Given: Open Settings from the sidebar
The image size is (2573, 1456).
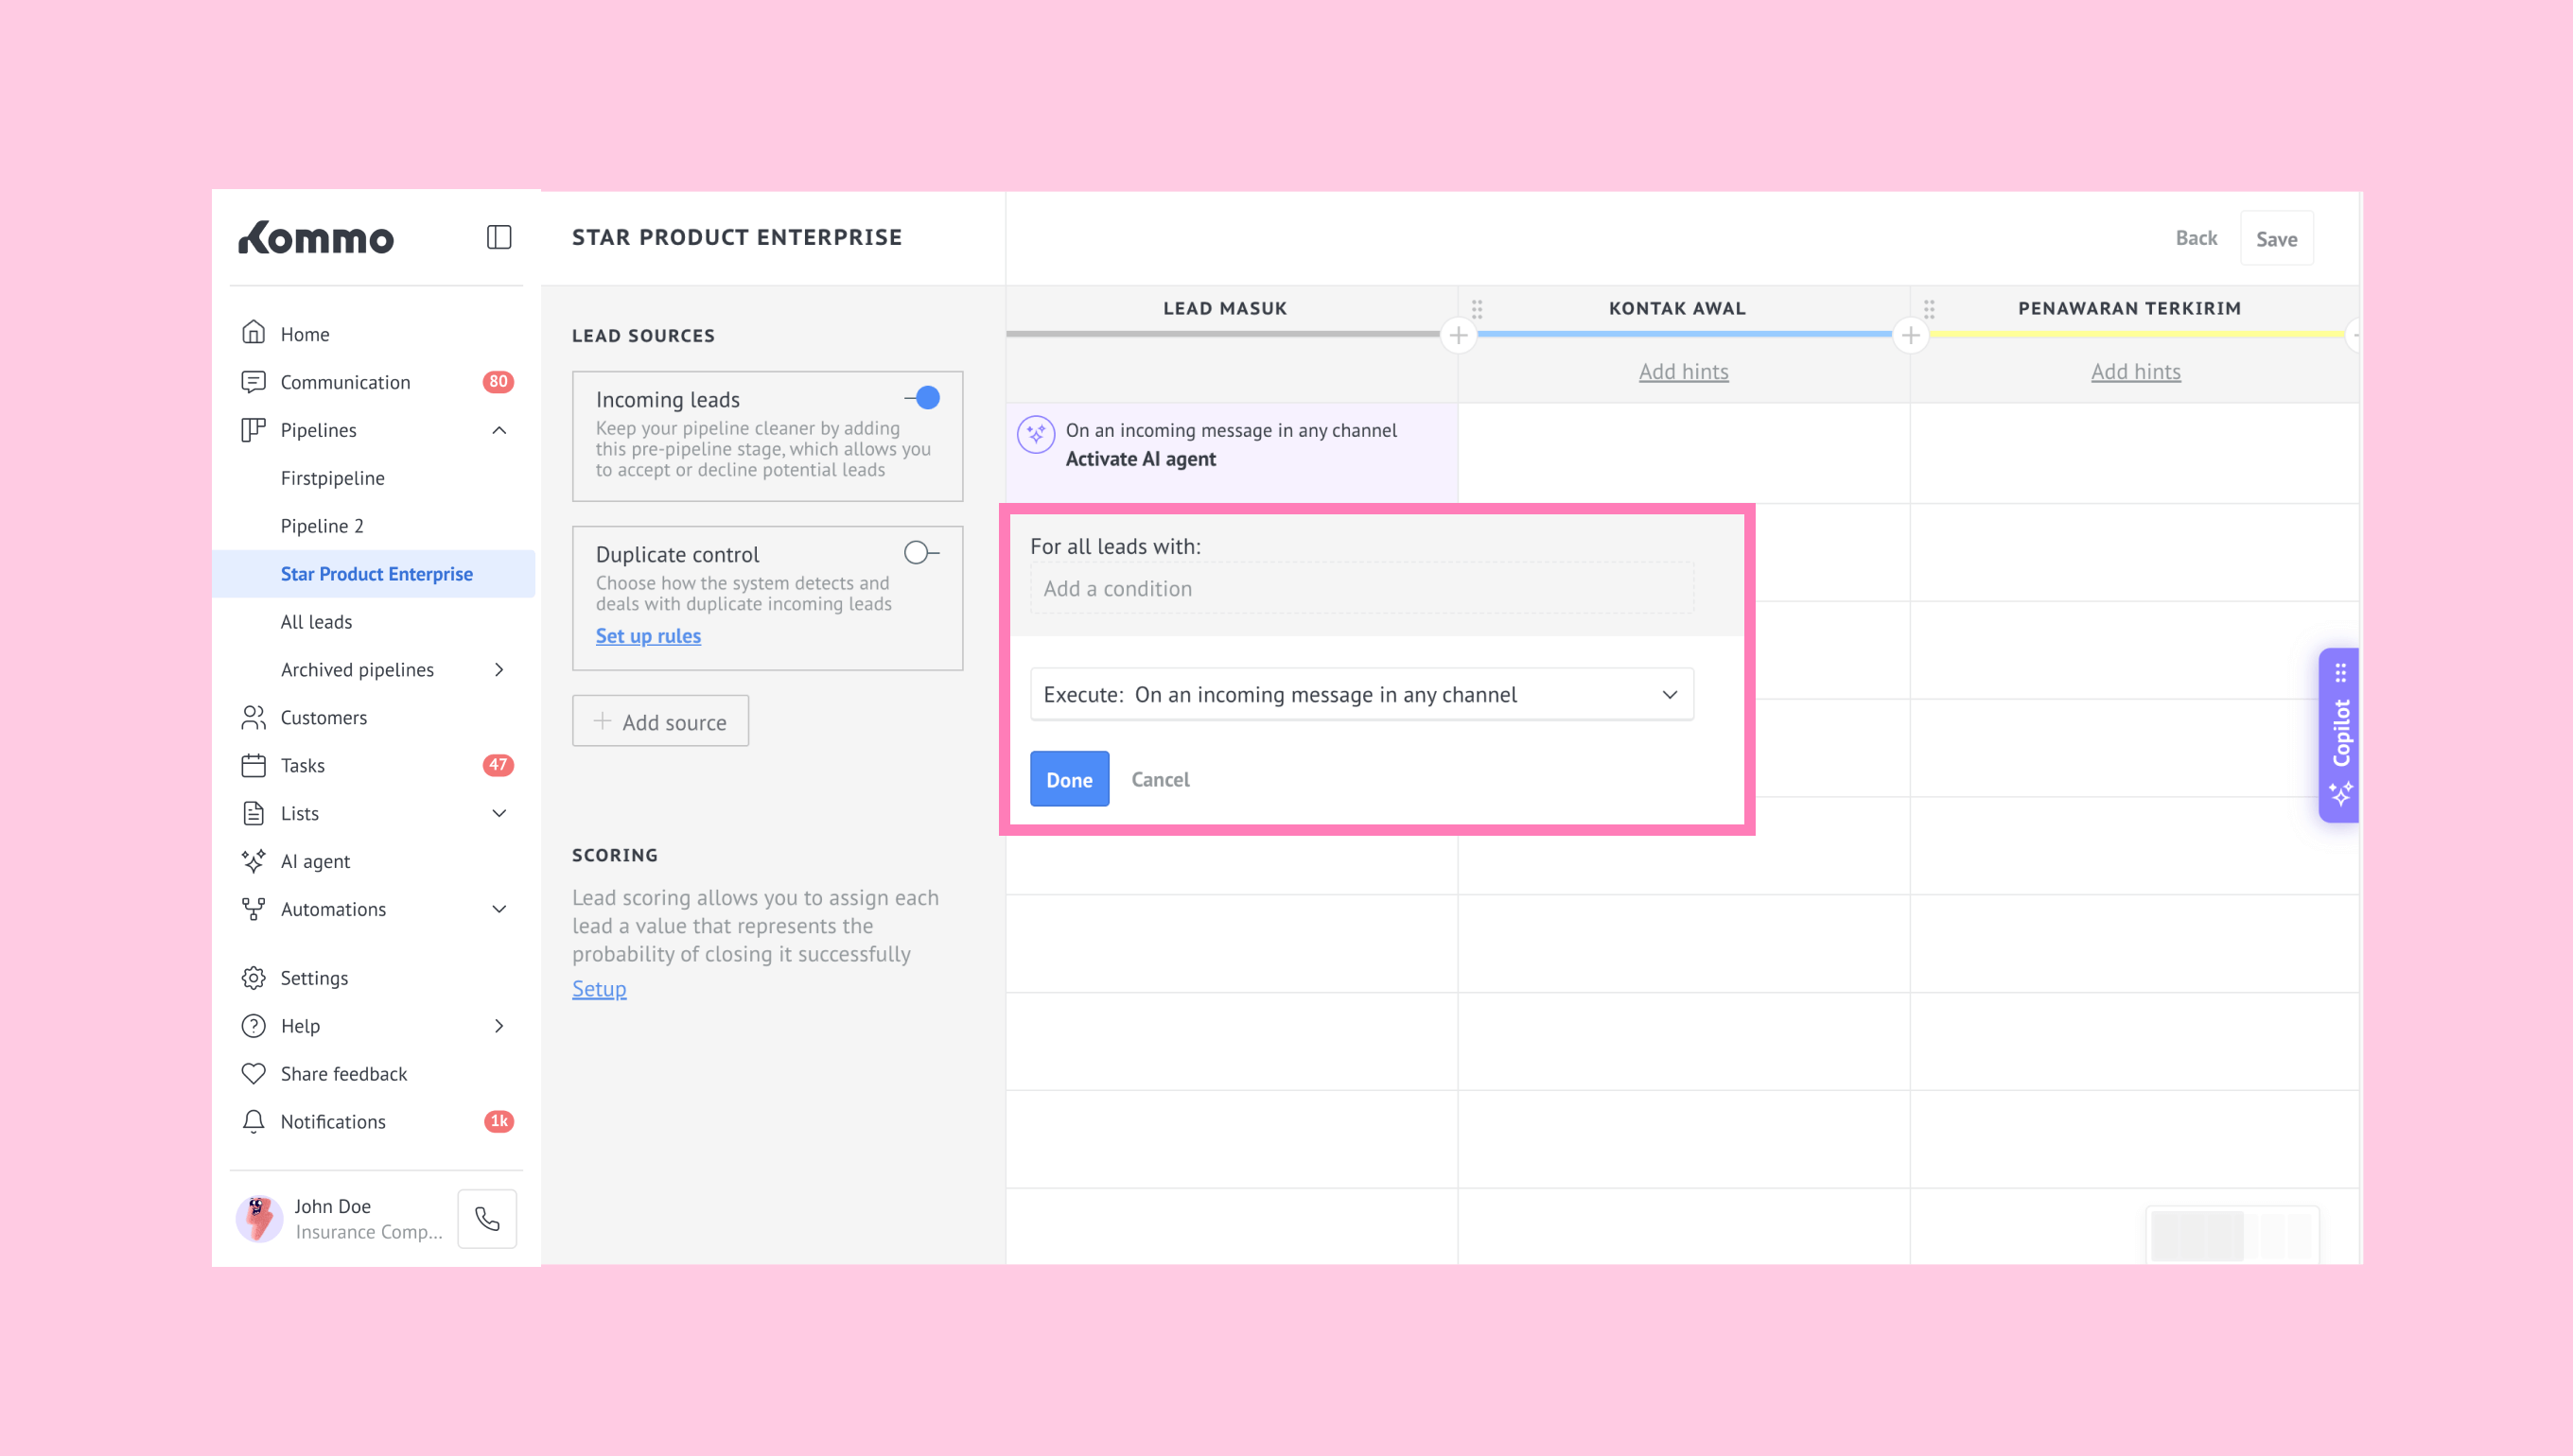Looking at the screenshot, I should [x=314, y=977].
